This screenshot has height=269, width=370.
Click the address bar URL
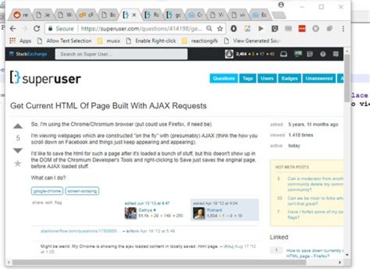tap(141, 29)
